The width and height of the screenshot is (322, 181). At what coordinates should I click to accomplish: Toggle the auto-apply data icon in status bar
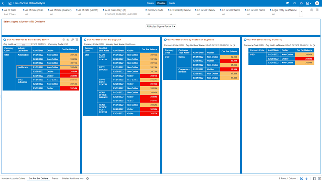[301, 179]
